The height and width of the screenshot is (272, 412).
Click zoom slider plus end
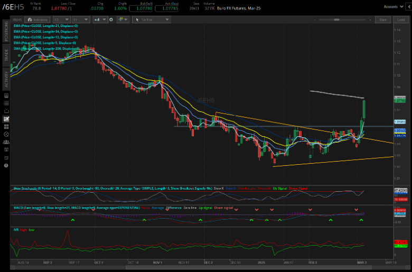pos(370,20)
